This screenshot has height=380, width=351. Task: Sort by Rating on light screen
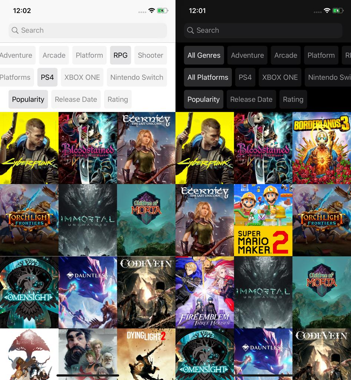pos(118,99)
